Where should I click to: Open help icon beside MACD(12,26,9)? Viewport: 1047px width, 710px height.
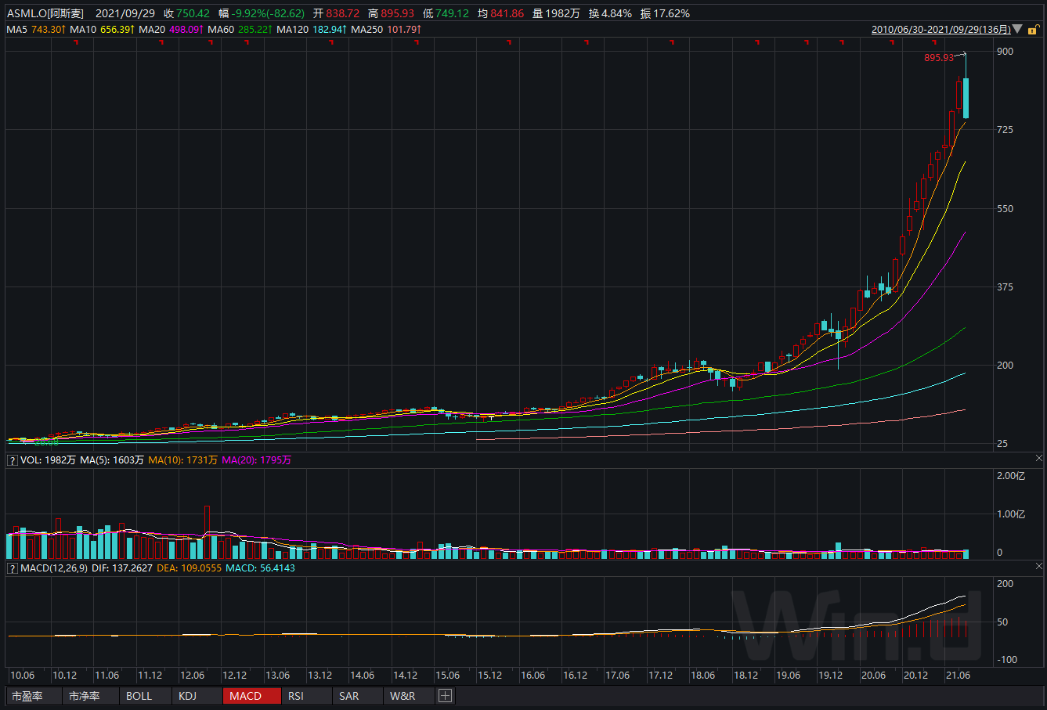click(12, 568)
